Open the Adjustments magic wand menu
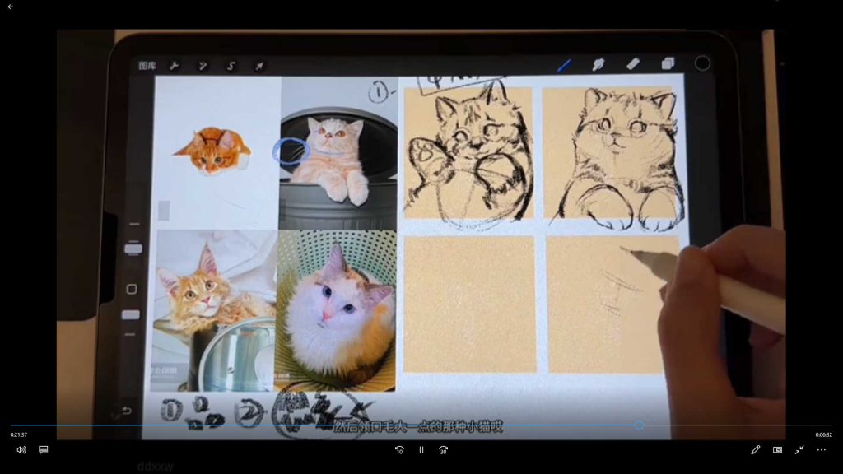The height and width of the screenshot is (474, 843). pyautogui.click(x=203, y=66)
